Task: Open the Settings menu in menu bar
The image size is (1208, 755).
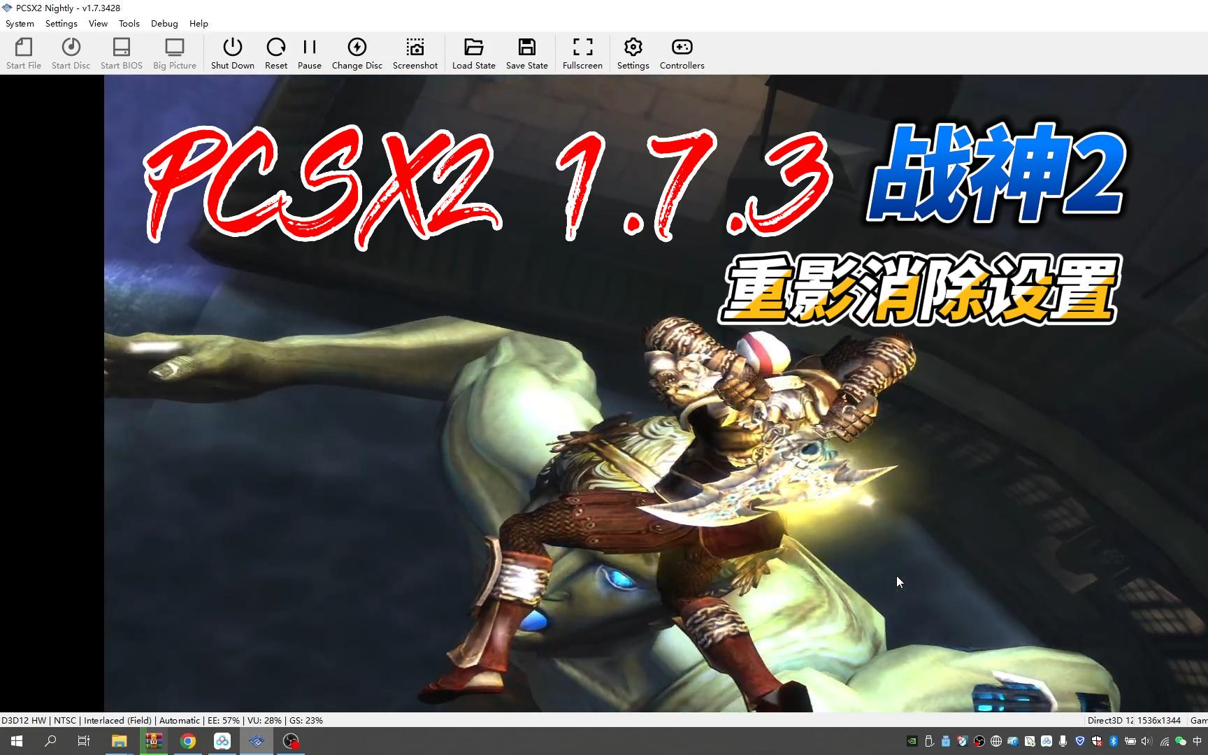Action: point(62,23)
